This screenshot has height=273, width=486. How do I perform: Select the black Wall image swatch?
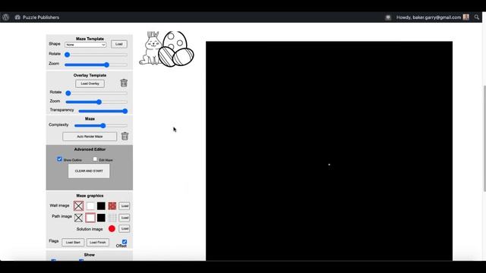click(x=101, y=206)
